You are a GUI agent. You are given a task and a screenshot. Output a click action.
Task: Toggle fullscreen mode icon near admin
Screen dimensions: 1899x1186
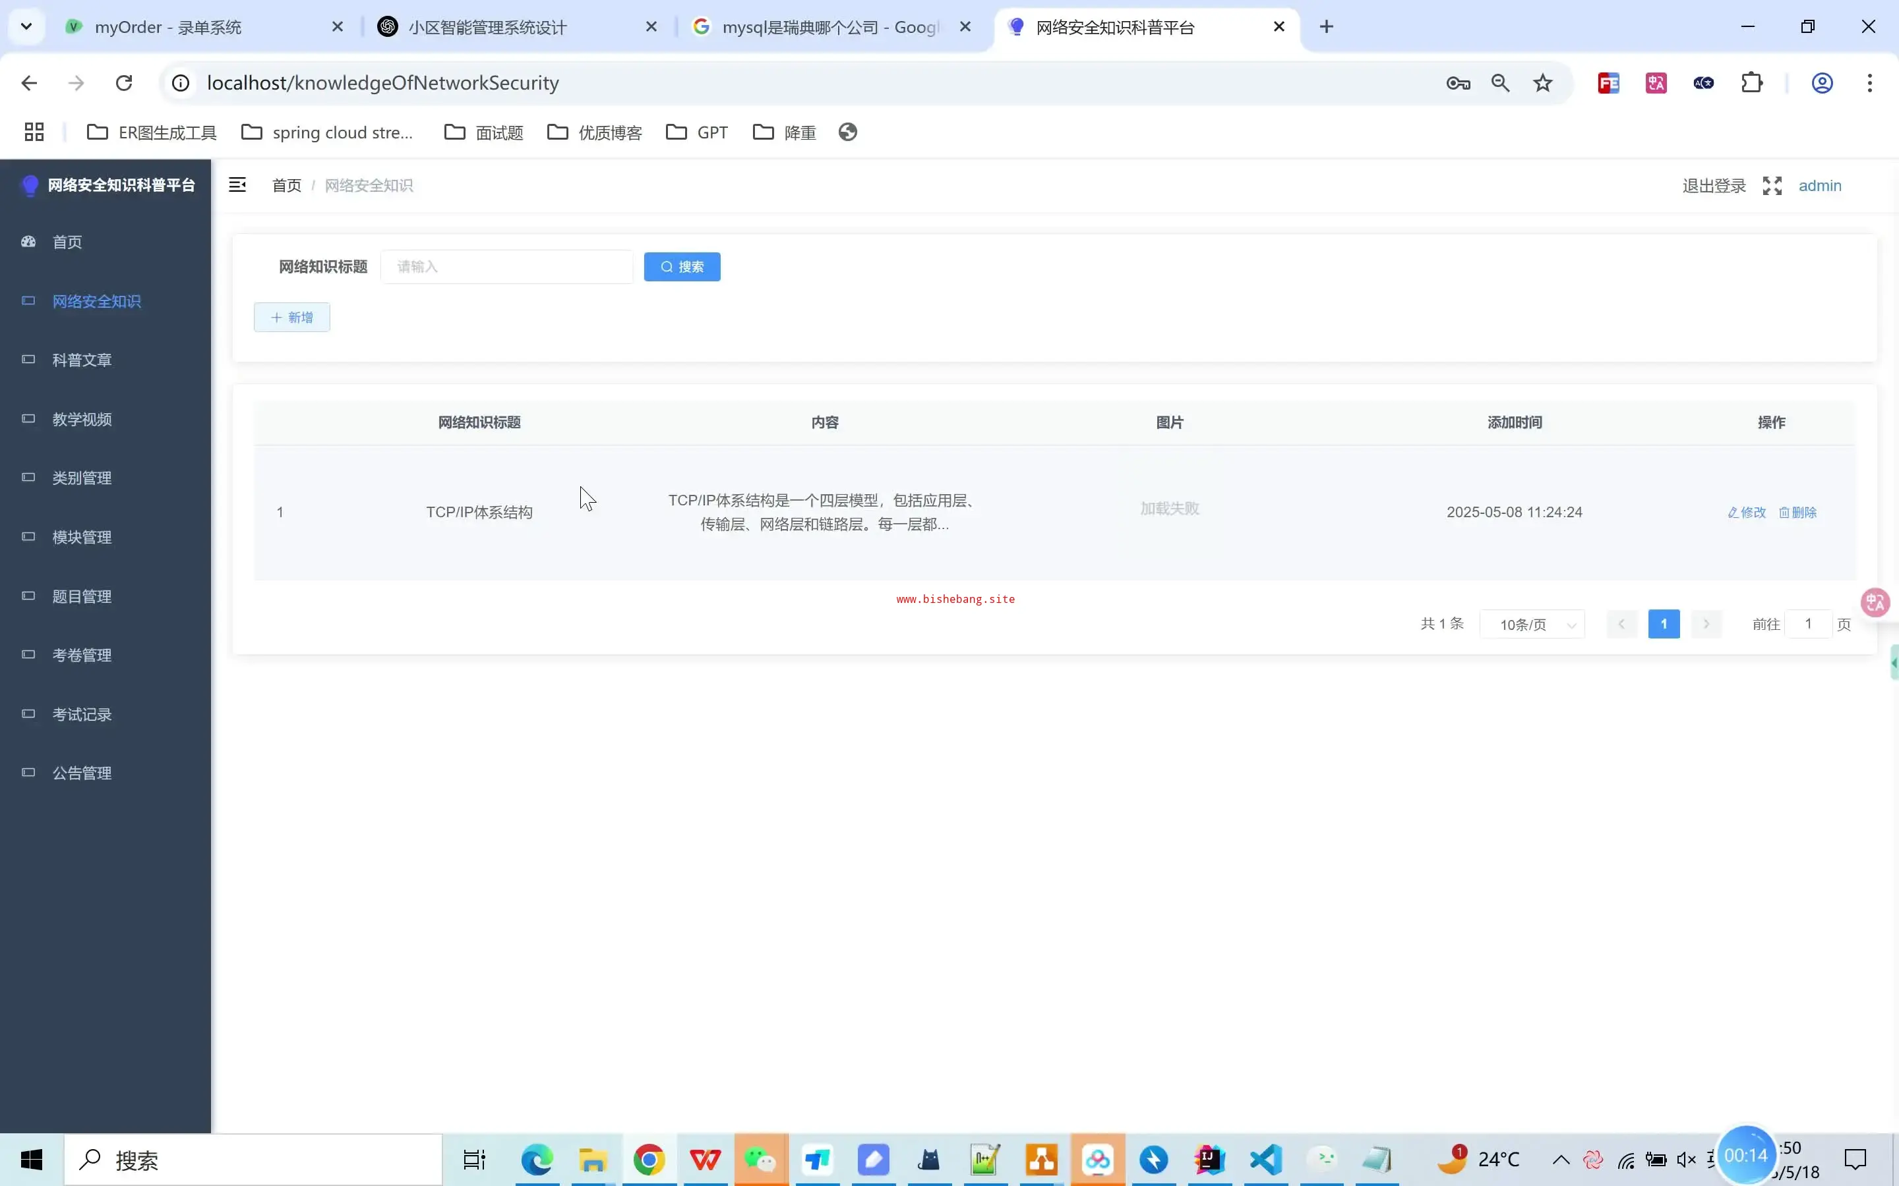[1772, 186]
